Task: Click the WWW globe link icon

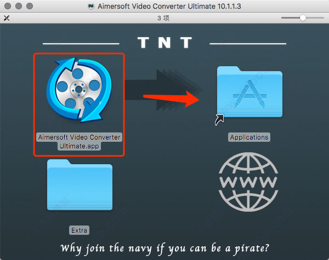Action: click(x=248, y=182)
